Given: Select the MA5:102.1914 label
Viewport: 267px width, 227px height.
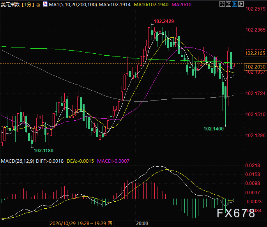Looking at the screenshot, I should pyautogui.click(x=115, y=5).
